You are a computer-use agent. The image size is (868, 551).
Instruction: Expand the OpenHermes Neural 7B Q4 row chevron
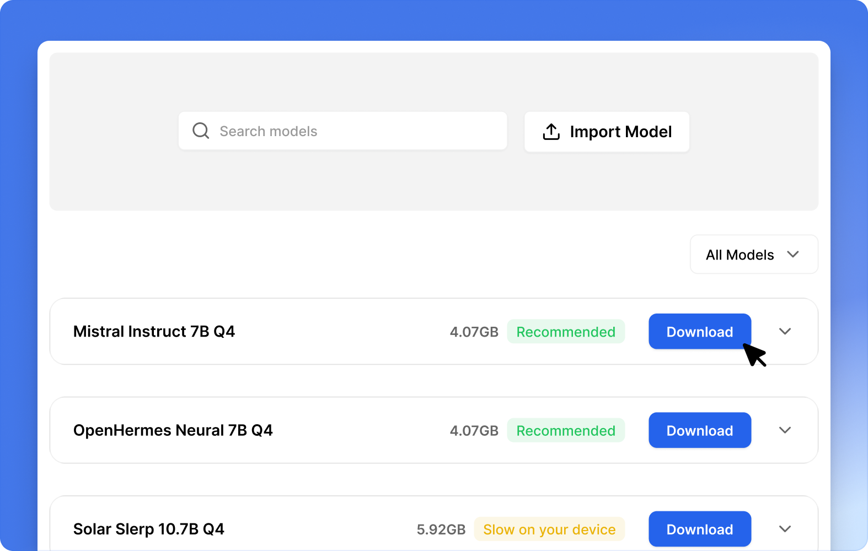pos(785,430)
